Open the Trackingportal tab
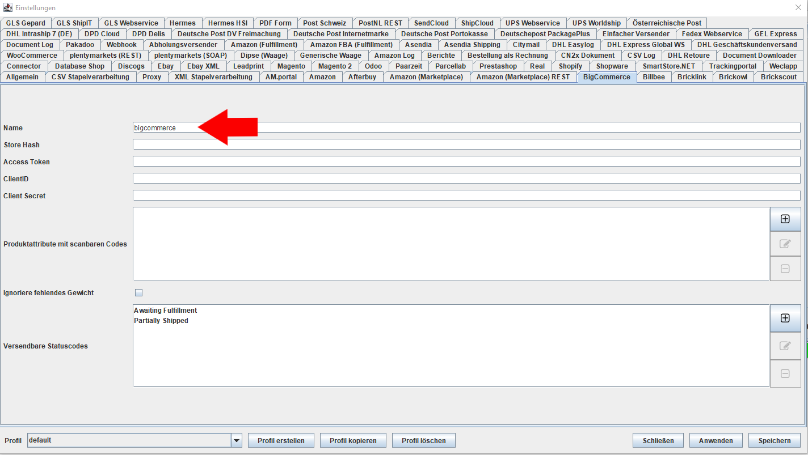This screenshot has width=808, height=455. [733, 66]
